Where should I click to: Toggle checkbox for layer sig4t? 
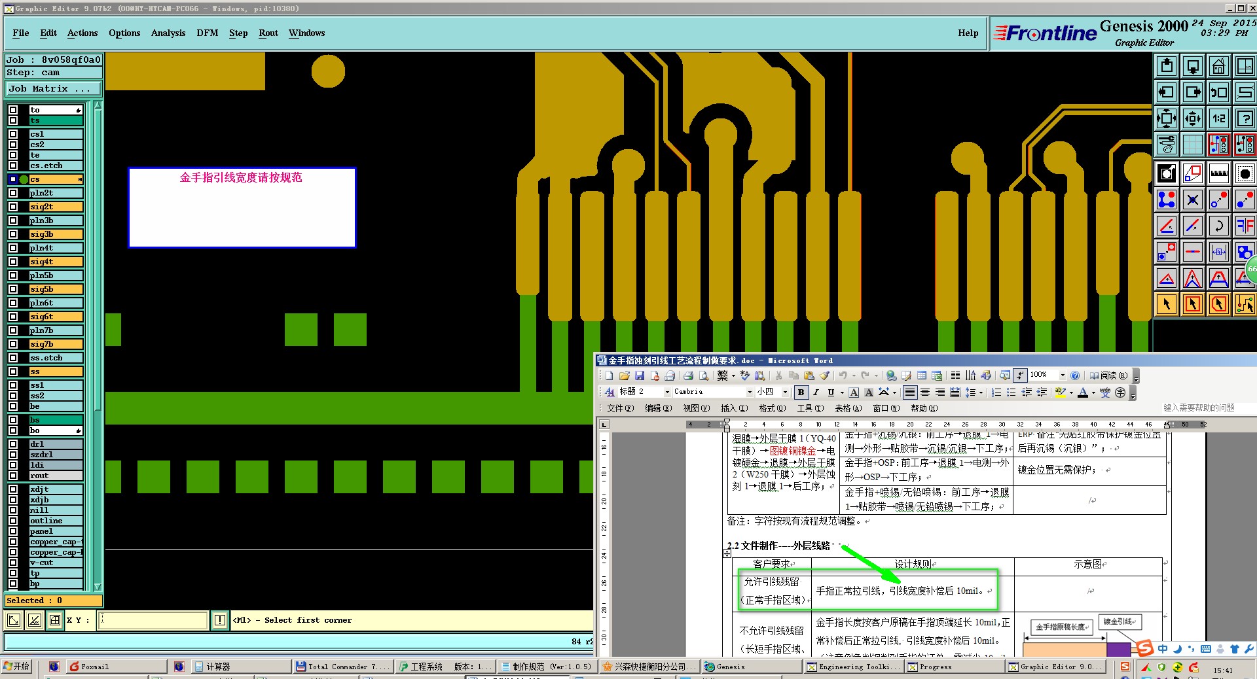click(13, 262)
